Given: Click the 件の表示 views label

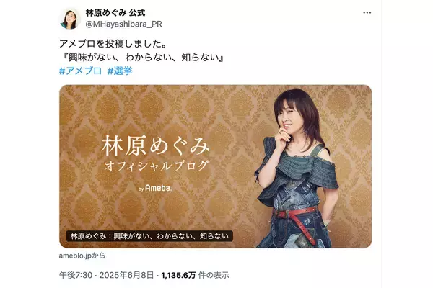Looking at the screenshot, I should [214, 275].
